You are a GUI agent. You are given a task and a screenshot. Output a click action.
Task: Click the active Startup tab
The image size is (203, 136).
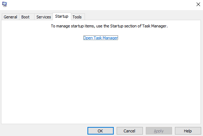pyautogui.click(x=62, y=16)
